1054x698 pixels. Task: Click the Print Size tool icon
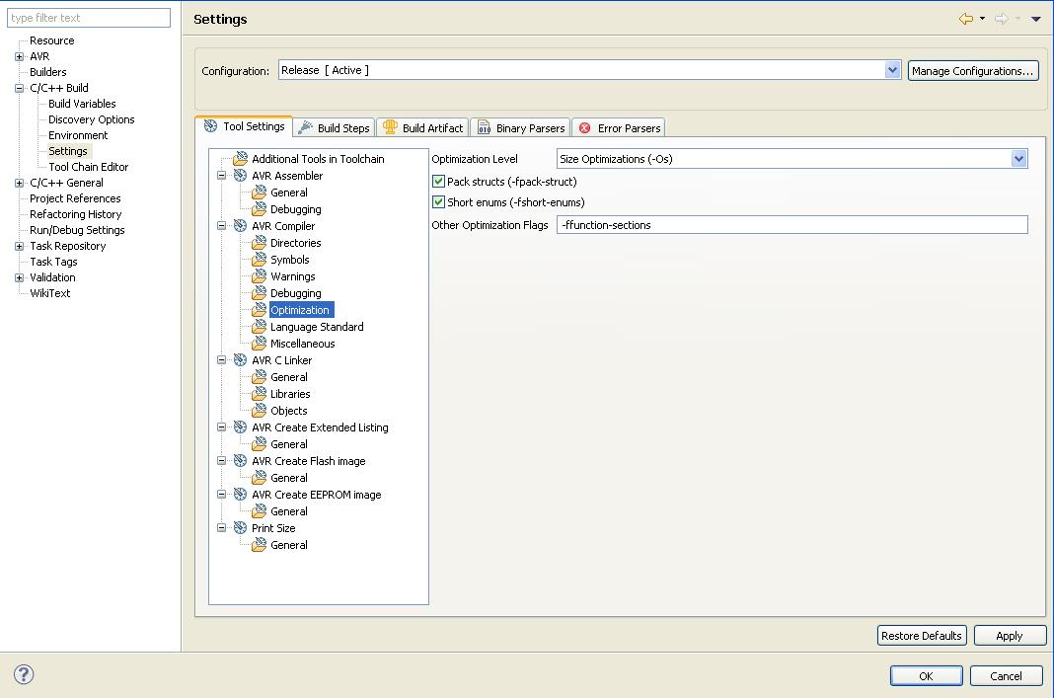[240, 528]
